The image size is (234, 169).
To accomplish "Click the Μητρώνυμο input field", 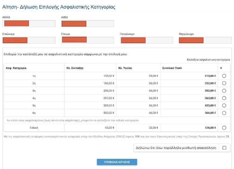I will pos(205,40).
